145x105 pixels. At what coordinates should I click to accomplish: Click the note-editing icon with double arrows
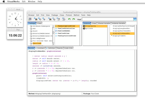(58, 19)
